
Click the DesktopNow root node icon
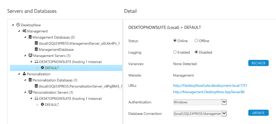click(18, 25)
